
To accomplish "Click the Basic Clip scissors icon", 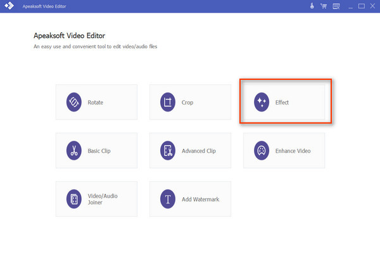I will (x=74, y=151).
